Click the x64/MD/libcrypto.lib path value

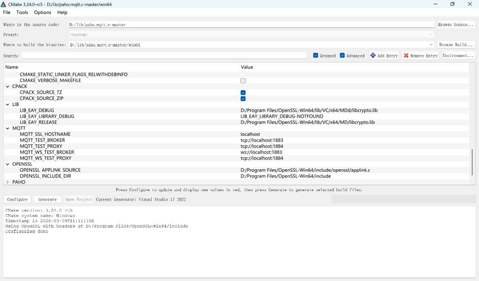308,122
